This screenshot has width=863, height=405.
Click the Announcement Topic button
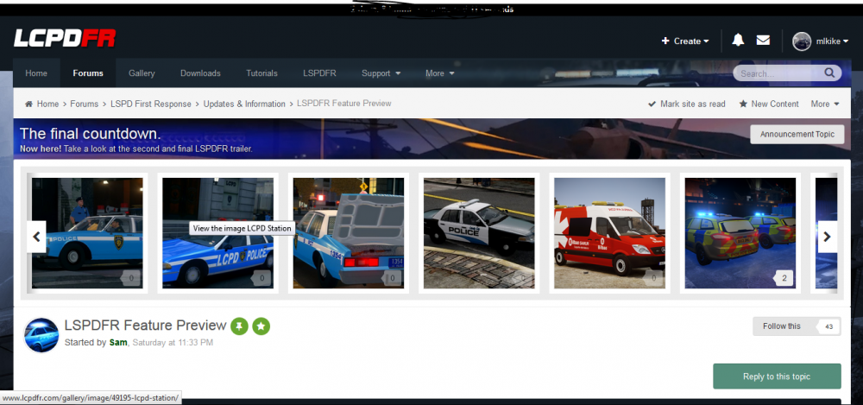tap(797, 134)
